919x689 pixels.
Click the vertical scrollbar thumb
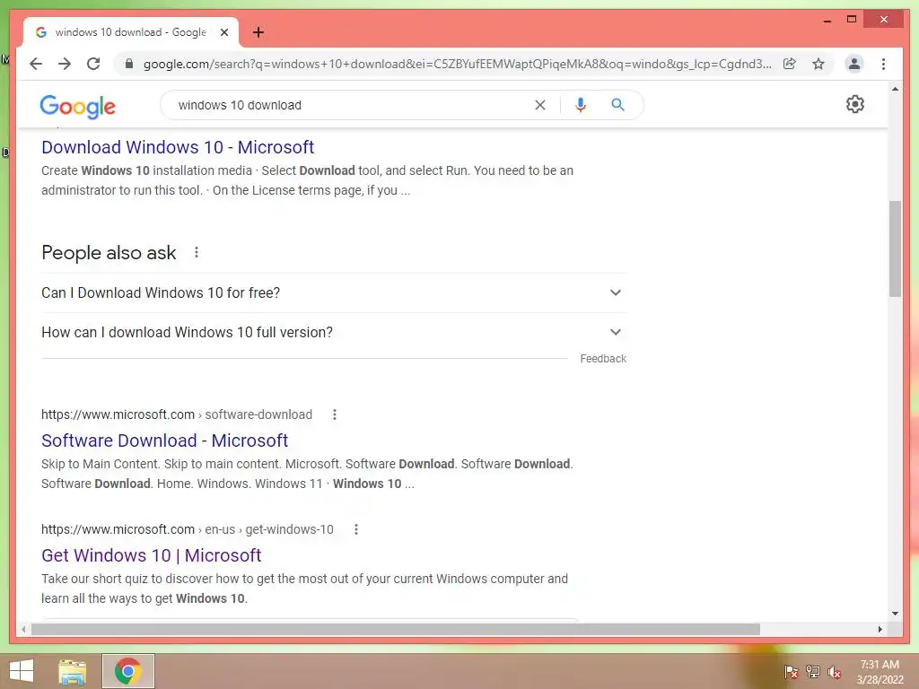tap(895, 249)
